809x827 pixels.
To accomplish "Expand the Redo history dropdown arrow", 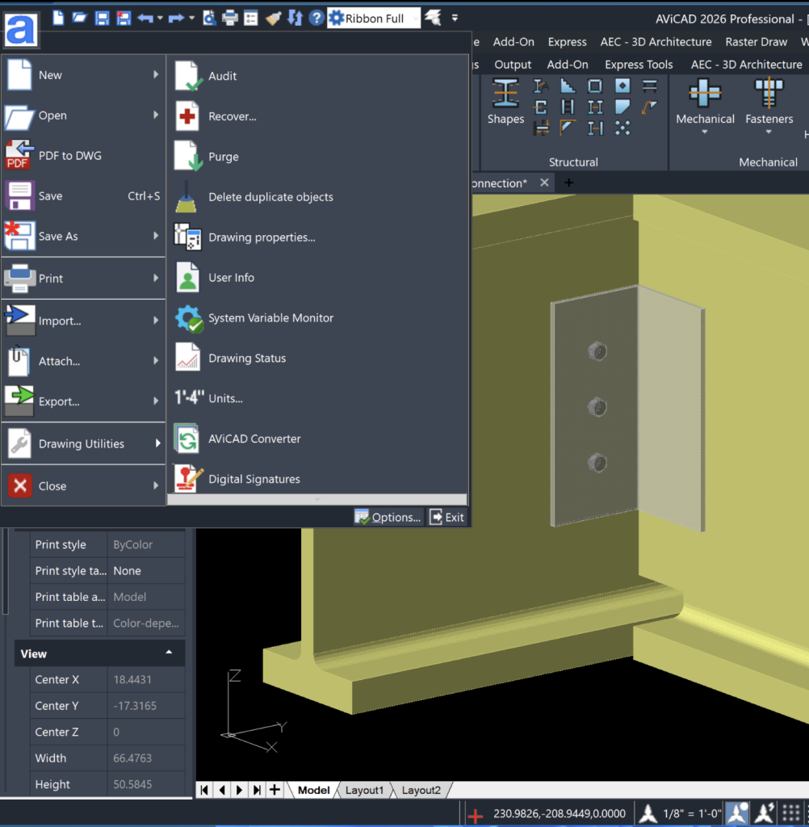I will click(x=191, y=19).
